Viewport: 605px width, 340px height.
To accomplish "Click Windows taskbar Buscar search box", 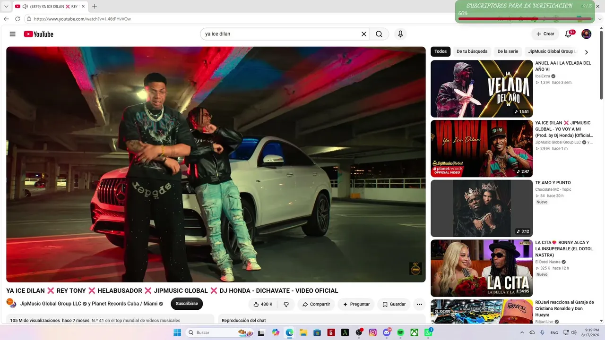I will coord(218,332).
